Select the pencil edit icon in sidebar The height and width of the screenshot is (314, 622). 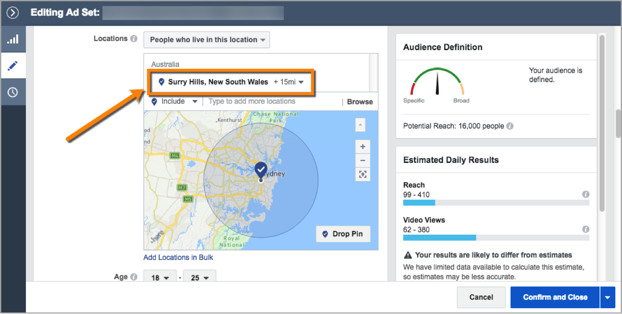click(13, 65)
